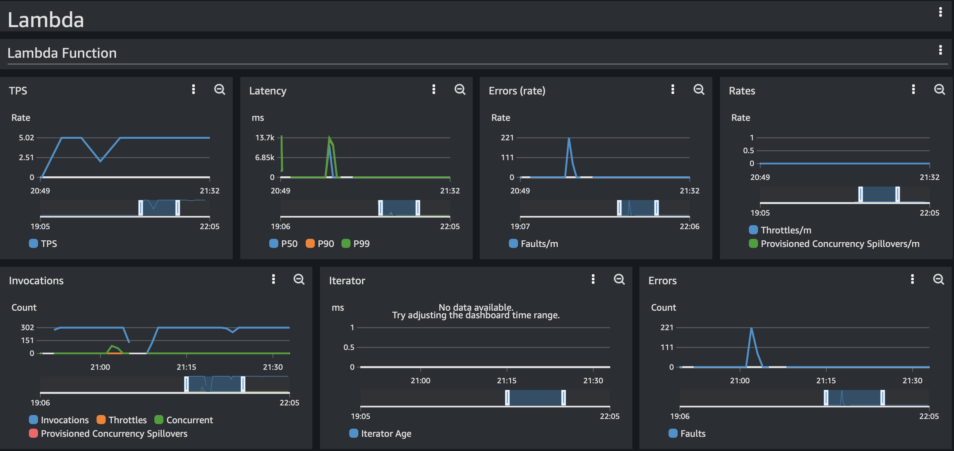Toggle Provisioned Concurrency Spillovers/m series
Image resolution: width=954 pixels, height=451 pixels.
834,243
